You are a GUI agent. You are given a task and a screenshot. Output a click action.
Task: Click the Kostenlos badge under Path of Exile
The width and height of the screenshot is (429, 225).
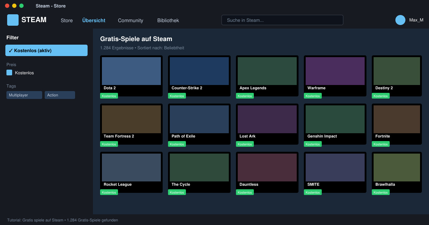click(x=177, y=144)
